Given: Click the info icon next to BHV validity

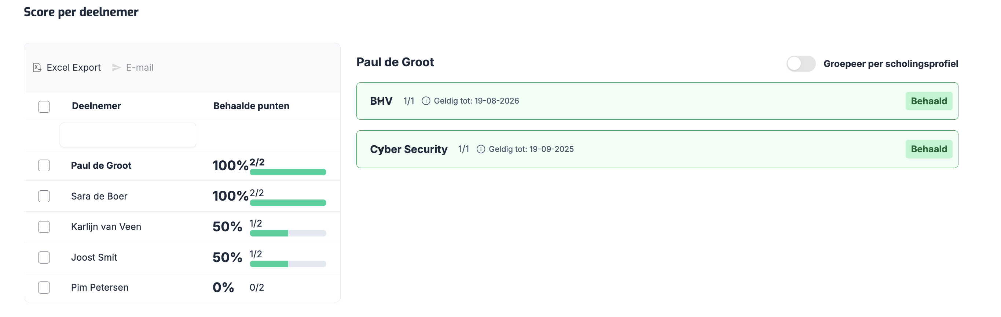Looking at the screenshot, I should (426, 101).
